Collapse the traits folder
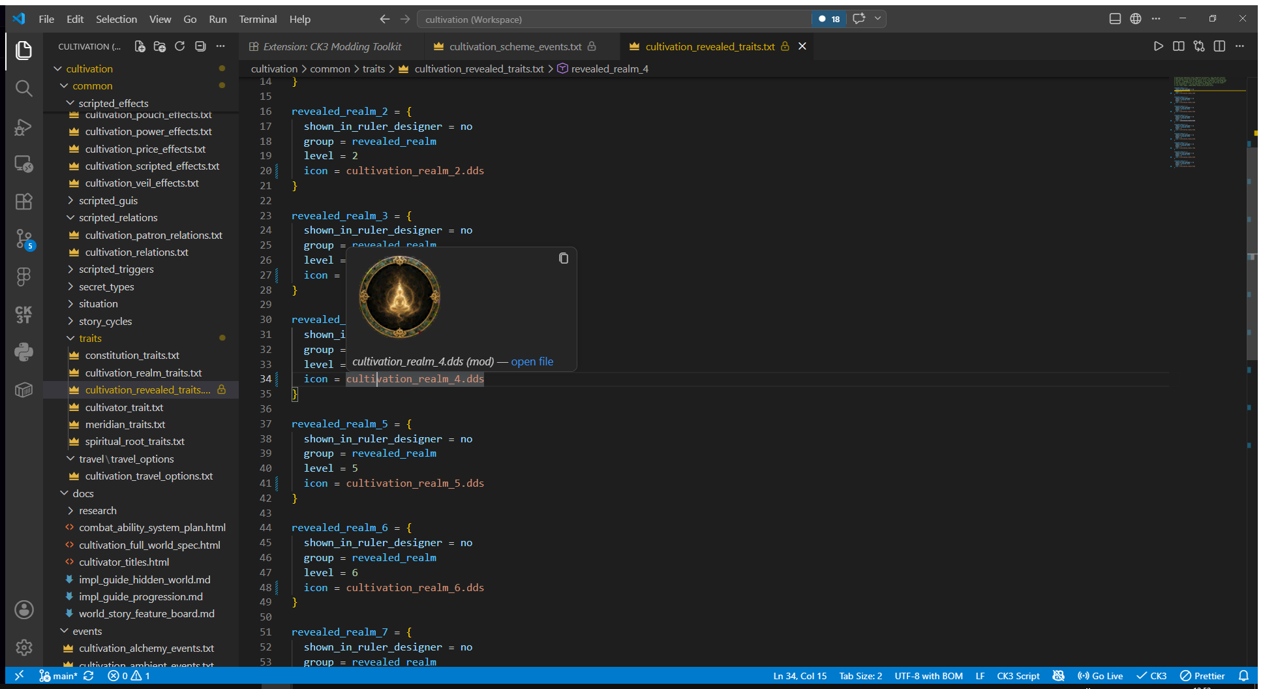This screenshot has width=1263, height=689. point(90,338)
